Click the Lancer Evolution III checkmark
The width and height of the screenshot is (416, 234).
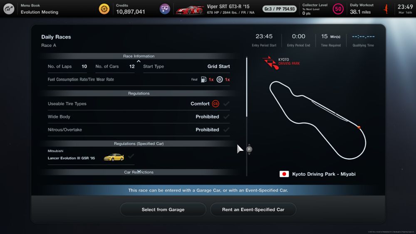pos(131,156)
